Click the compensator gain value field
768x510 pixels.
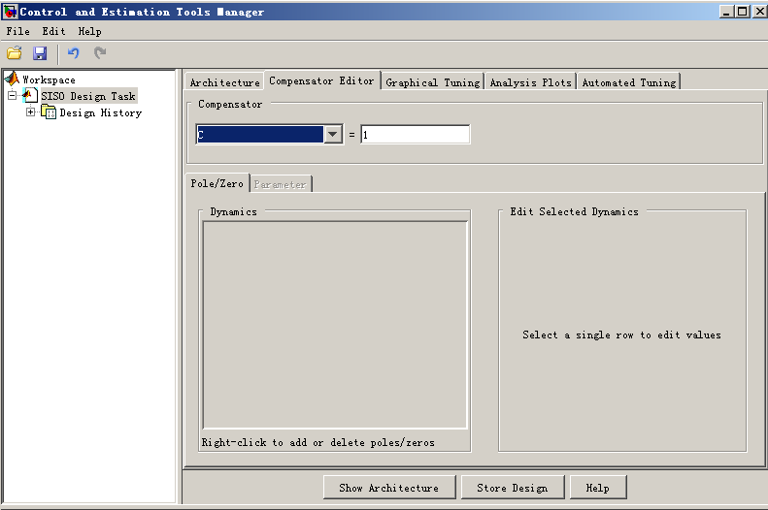(x=416, y=135)
